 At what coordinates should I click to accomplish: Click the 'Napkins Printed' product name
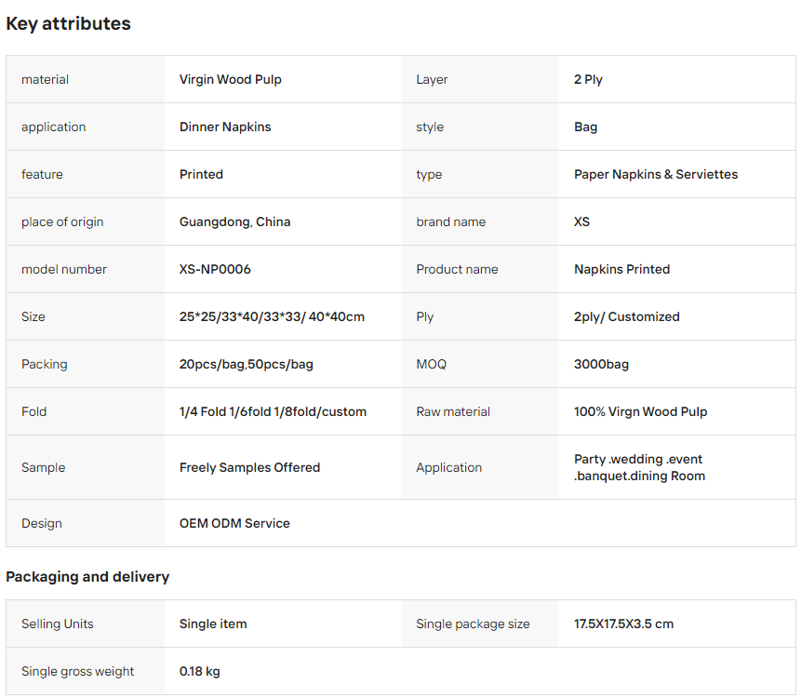point(621,269)
